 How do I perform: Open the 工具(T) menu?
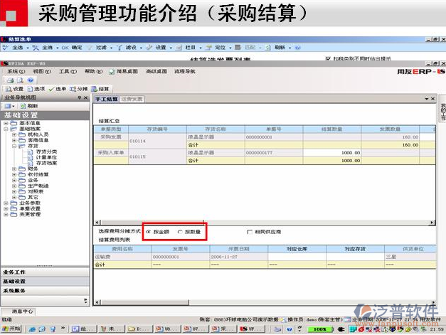click(x=67, y=72)
